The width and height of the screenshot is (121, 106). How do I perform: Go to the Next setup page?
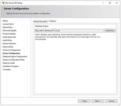(x=98, y=101)
